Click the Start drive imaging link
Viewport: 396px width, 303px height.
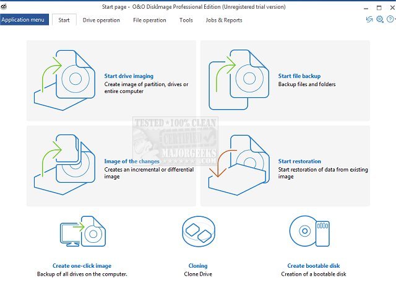tap(129, 76)
